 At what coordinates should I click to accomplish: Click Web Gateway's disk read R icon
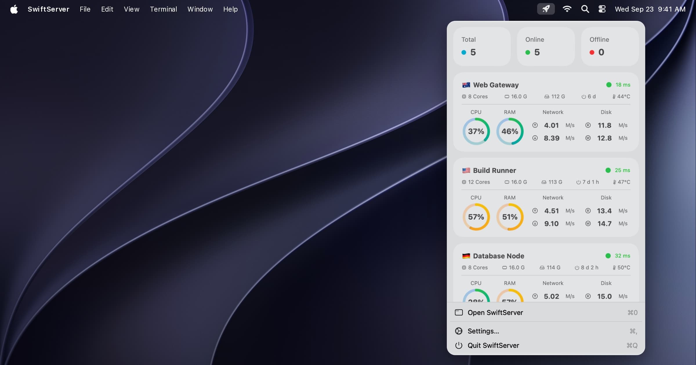click(x=588, y=125)
